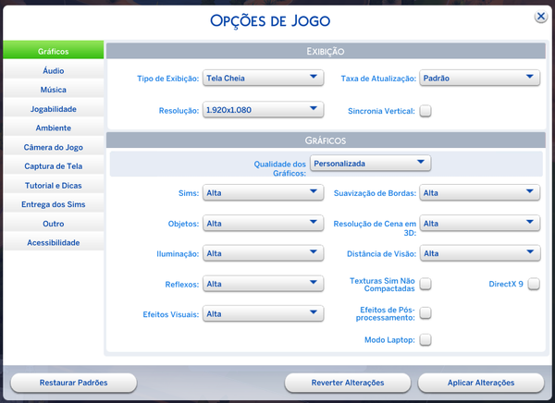Expand the Reflexos dropdown
This screenshot has width=555, height=403.
click(x=263, y=284)
